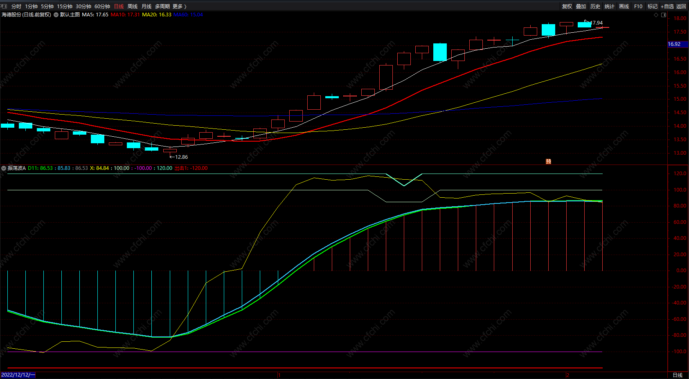Click the 振荡波A indicator name
The image size is (689, 379).
[x=17, y=168]
